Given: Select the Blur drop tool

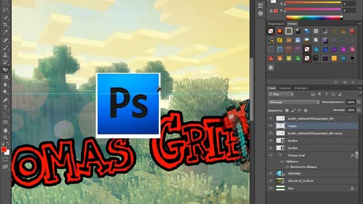Looking at the screenshot, I should click(x=5, y=84).
